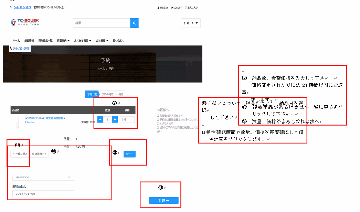Click the blue search magnifier button
This screenshot has width=360, height=212.
pyautogui.click(x=134, y=23)
